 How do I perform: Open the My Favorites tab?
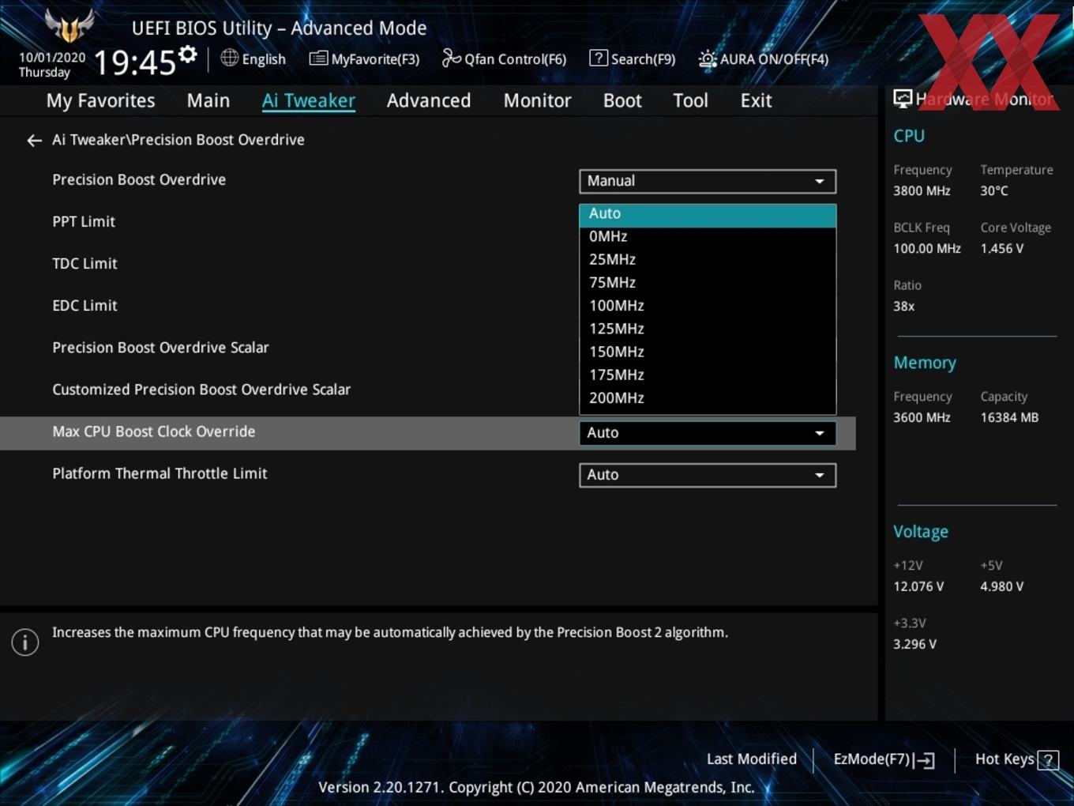(x=100, y=101)
